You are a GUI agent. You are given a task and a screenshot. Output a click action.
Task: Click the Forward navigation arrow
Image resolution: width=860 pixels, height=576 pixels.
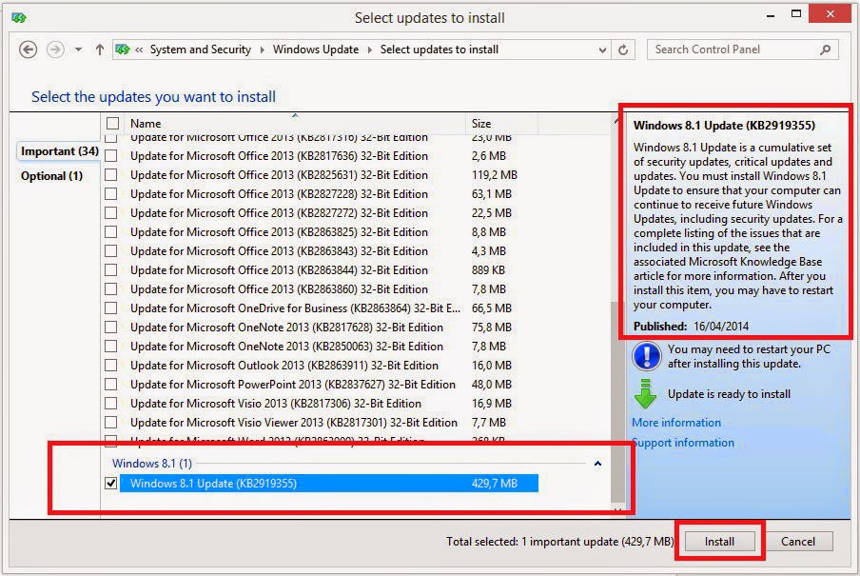[x=55, y=50]
